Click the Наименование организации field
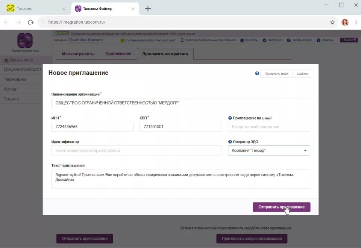The width and height of the screenshot is (361, 248). coord(181,103)
